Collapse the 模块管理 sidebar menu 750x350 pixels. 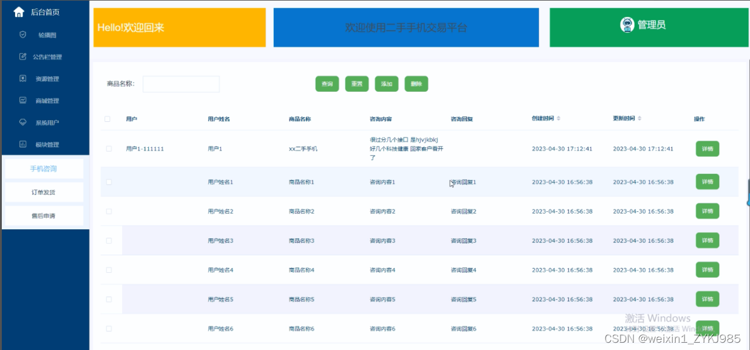(45, 144)
